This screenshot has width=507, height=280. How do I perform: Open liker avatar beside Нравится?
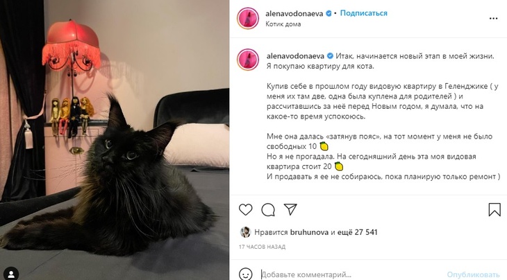(x=245, y=232)
